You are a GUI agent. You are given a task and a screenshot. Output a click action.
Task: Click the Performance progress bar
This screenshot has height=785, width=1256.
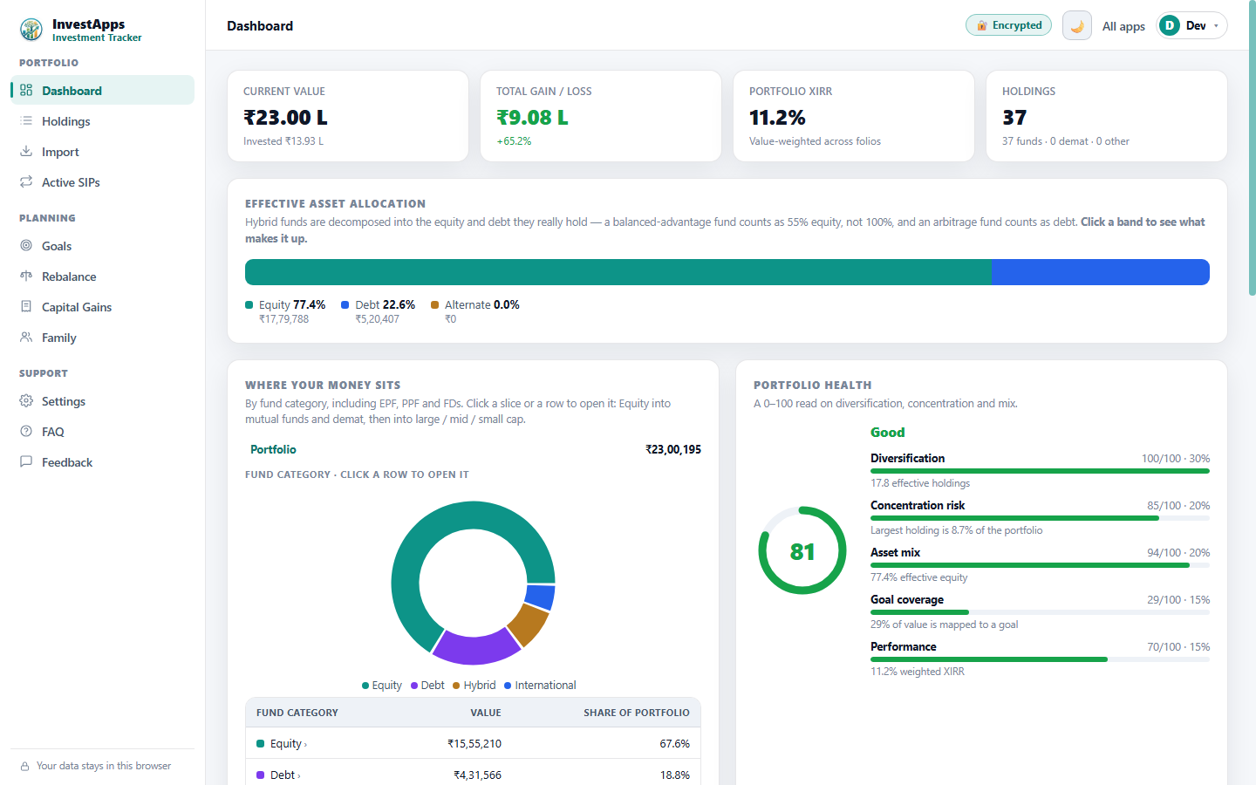tap(1040, 659)
